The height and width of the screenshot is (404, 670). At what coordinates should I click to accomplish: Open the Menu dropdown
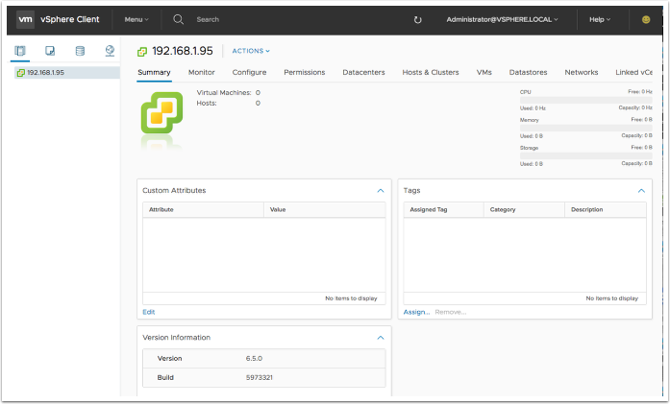pos(136,19)
